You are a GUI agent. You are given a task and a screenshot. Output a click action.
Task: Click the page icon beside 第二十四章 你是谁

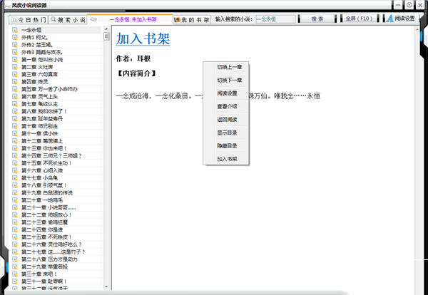(15, 229)
